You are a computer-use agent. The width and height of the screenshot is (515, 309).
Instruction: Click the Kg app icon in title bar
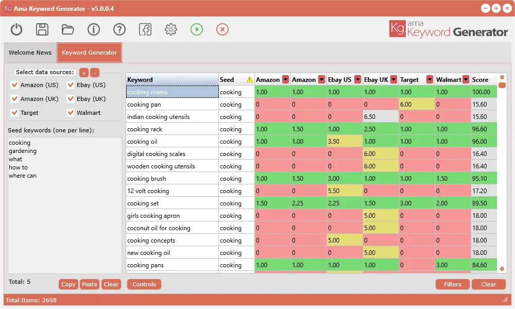pyautogui.click(x=8, y=8)
